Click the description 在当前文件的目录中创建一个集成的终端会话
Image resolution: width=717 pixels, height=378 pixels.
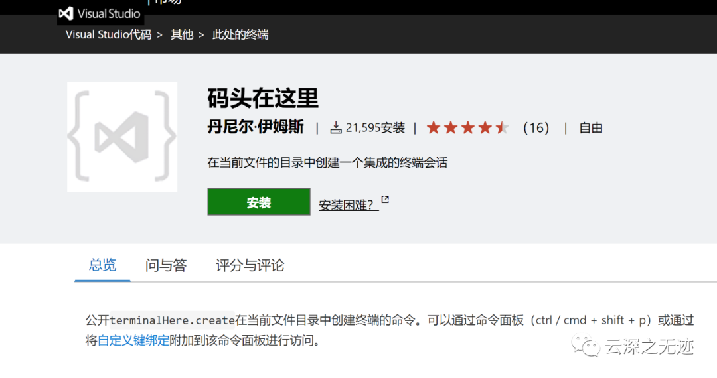pos(327,163)
